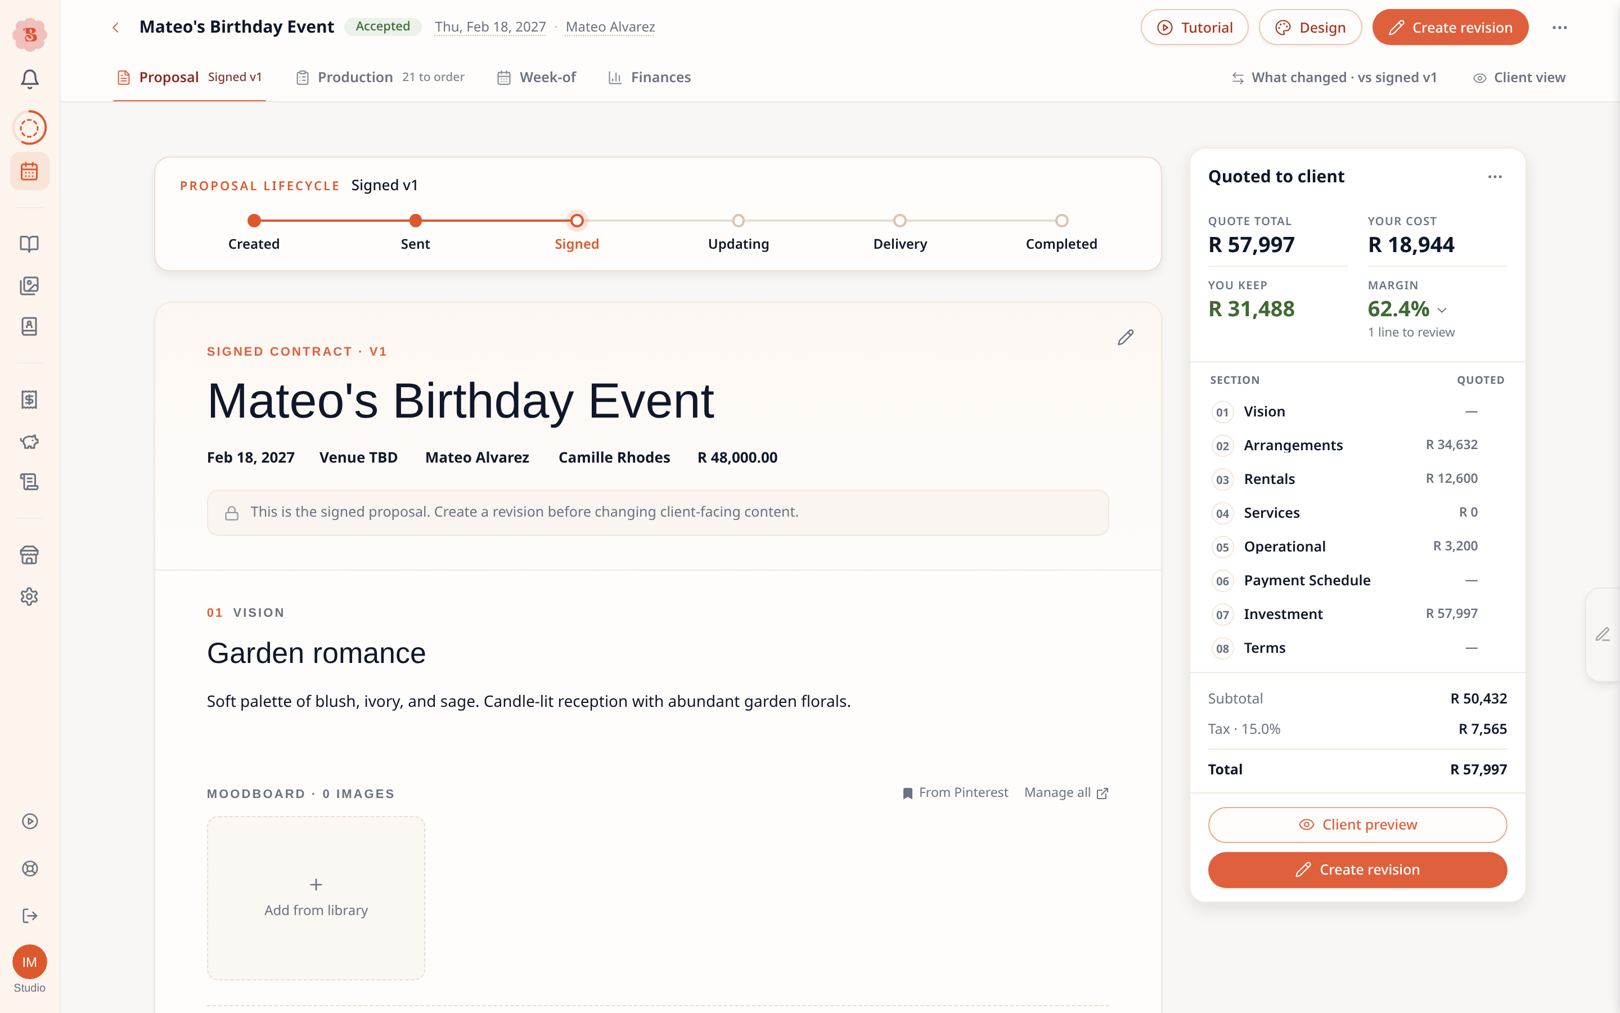Select the Payment Schedule section row
Image resolution: width=1620 pixels, height=1013 pixels.
1357,581
